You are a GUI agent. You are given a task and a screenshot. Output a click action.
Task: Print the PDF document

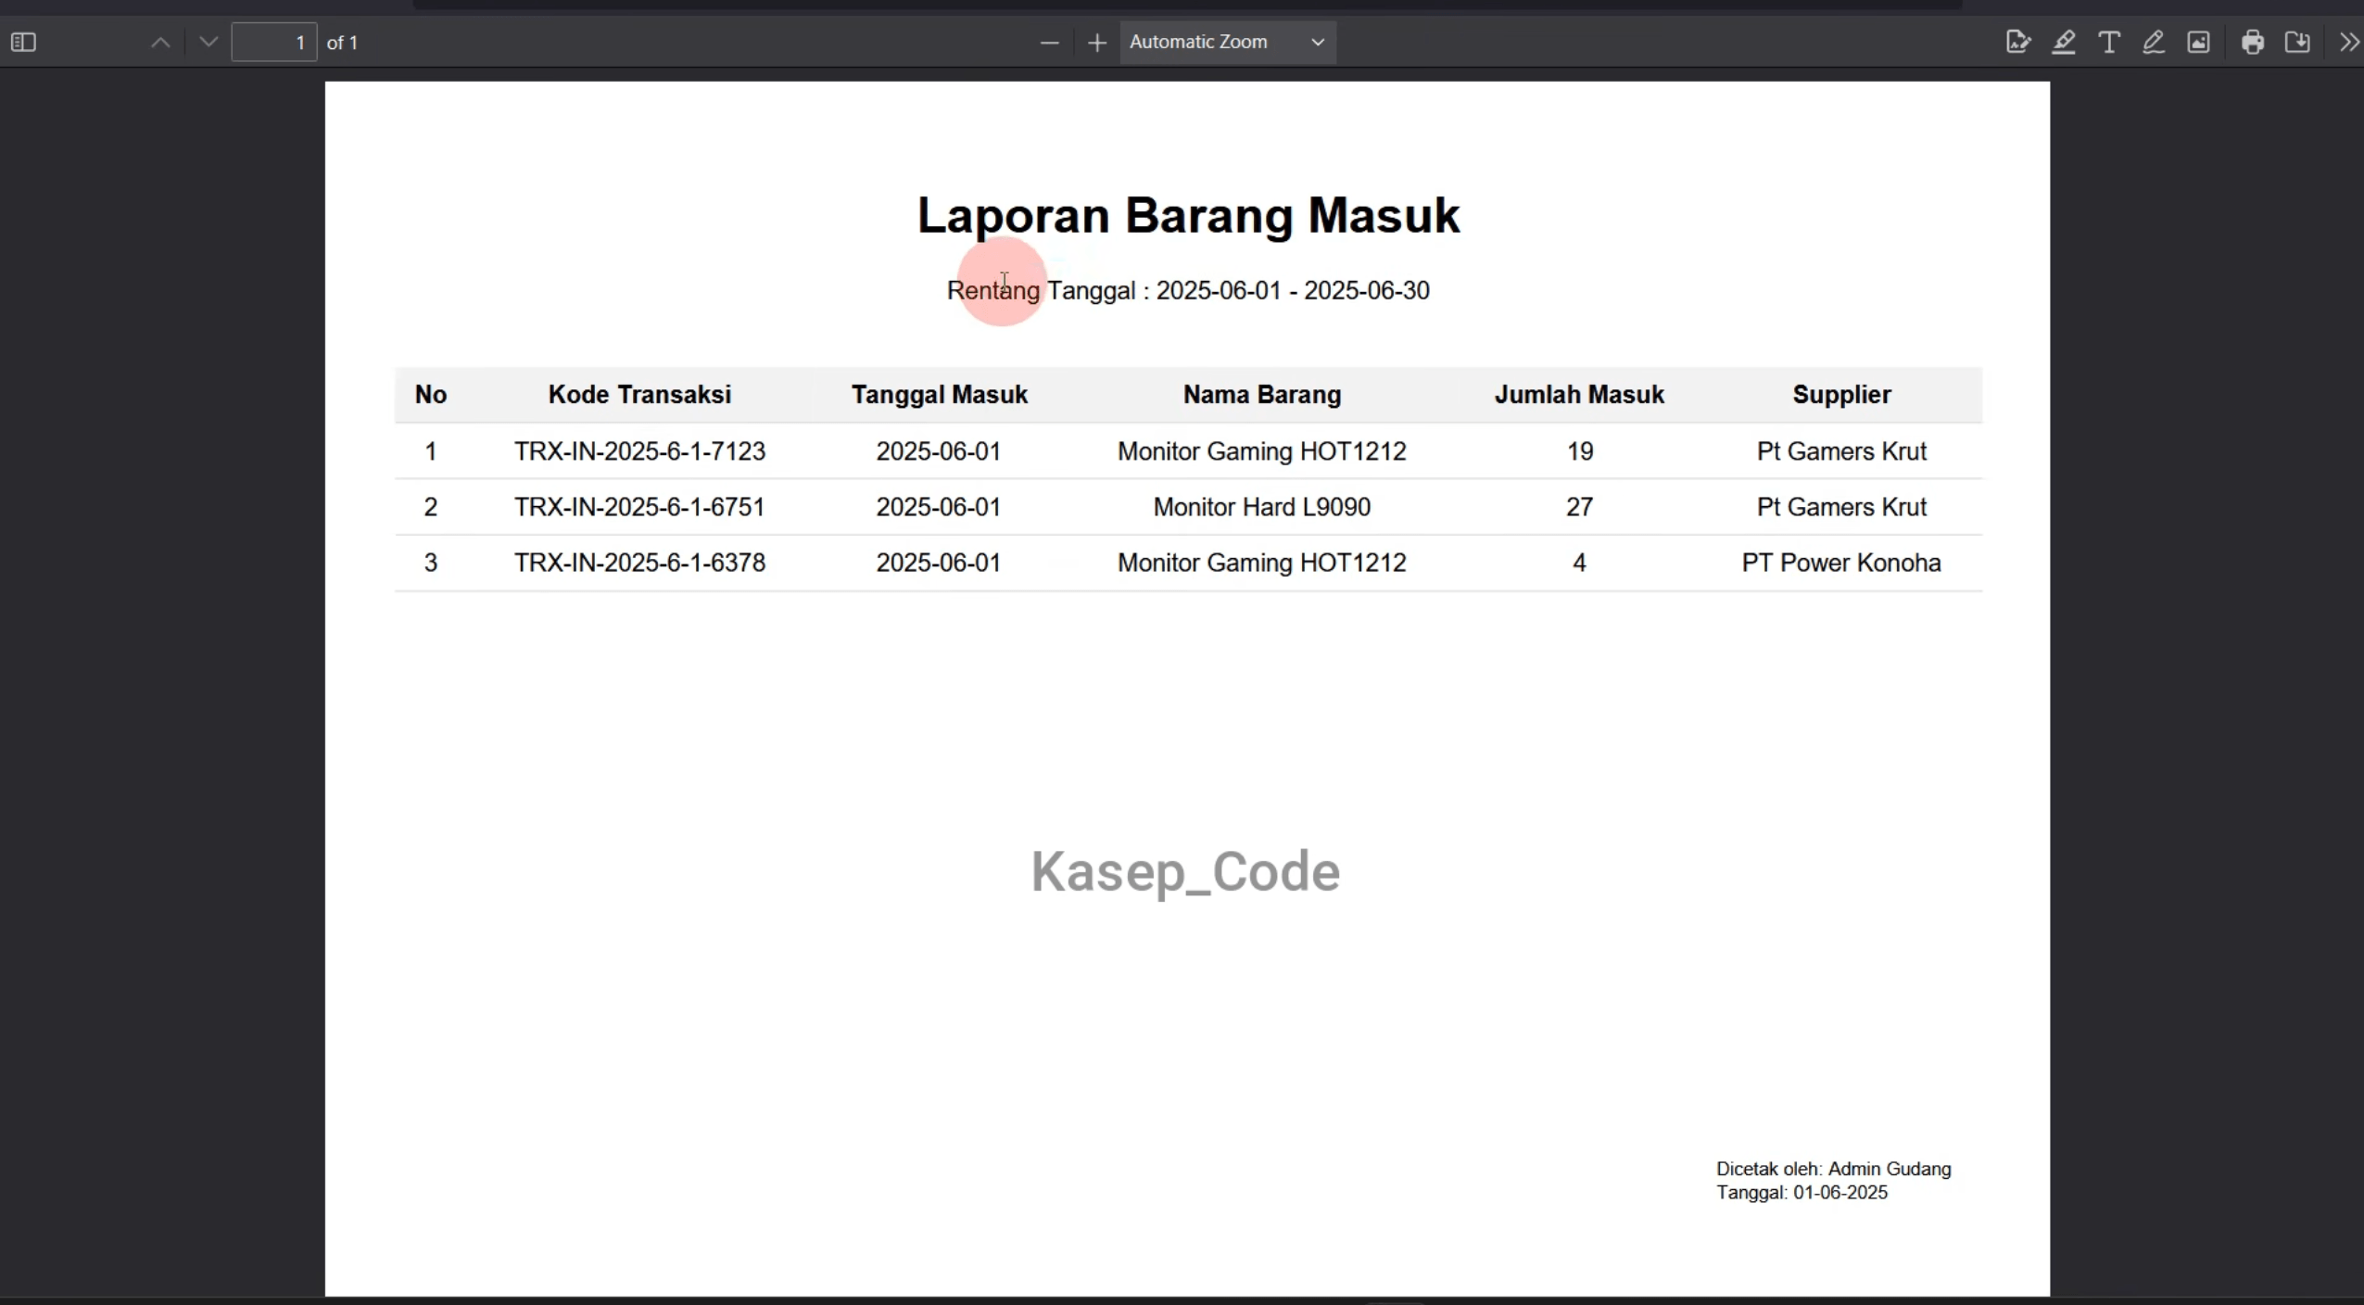[x=2253, y=43]
